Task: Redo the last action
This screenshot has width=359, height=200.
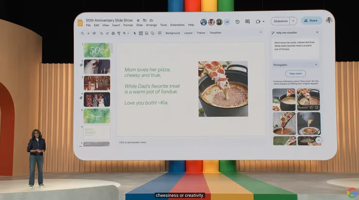Action: click(x=107, y=33)
